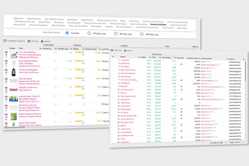Image resolution: width=249 pixels, height=166 pixels.
Task: Open Rating column menu in product table
Action: pyautogui.click(x=83, y=49)
